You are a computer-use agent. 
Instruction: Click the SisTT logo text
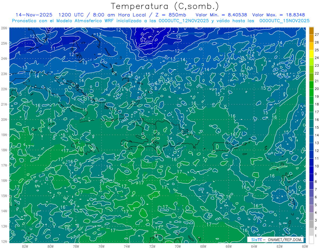[x=256, y=239]
